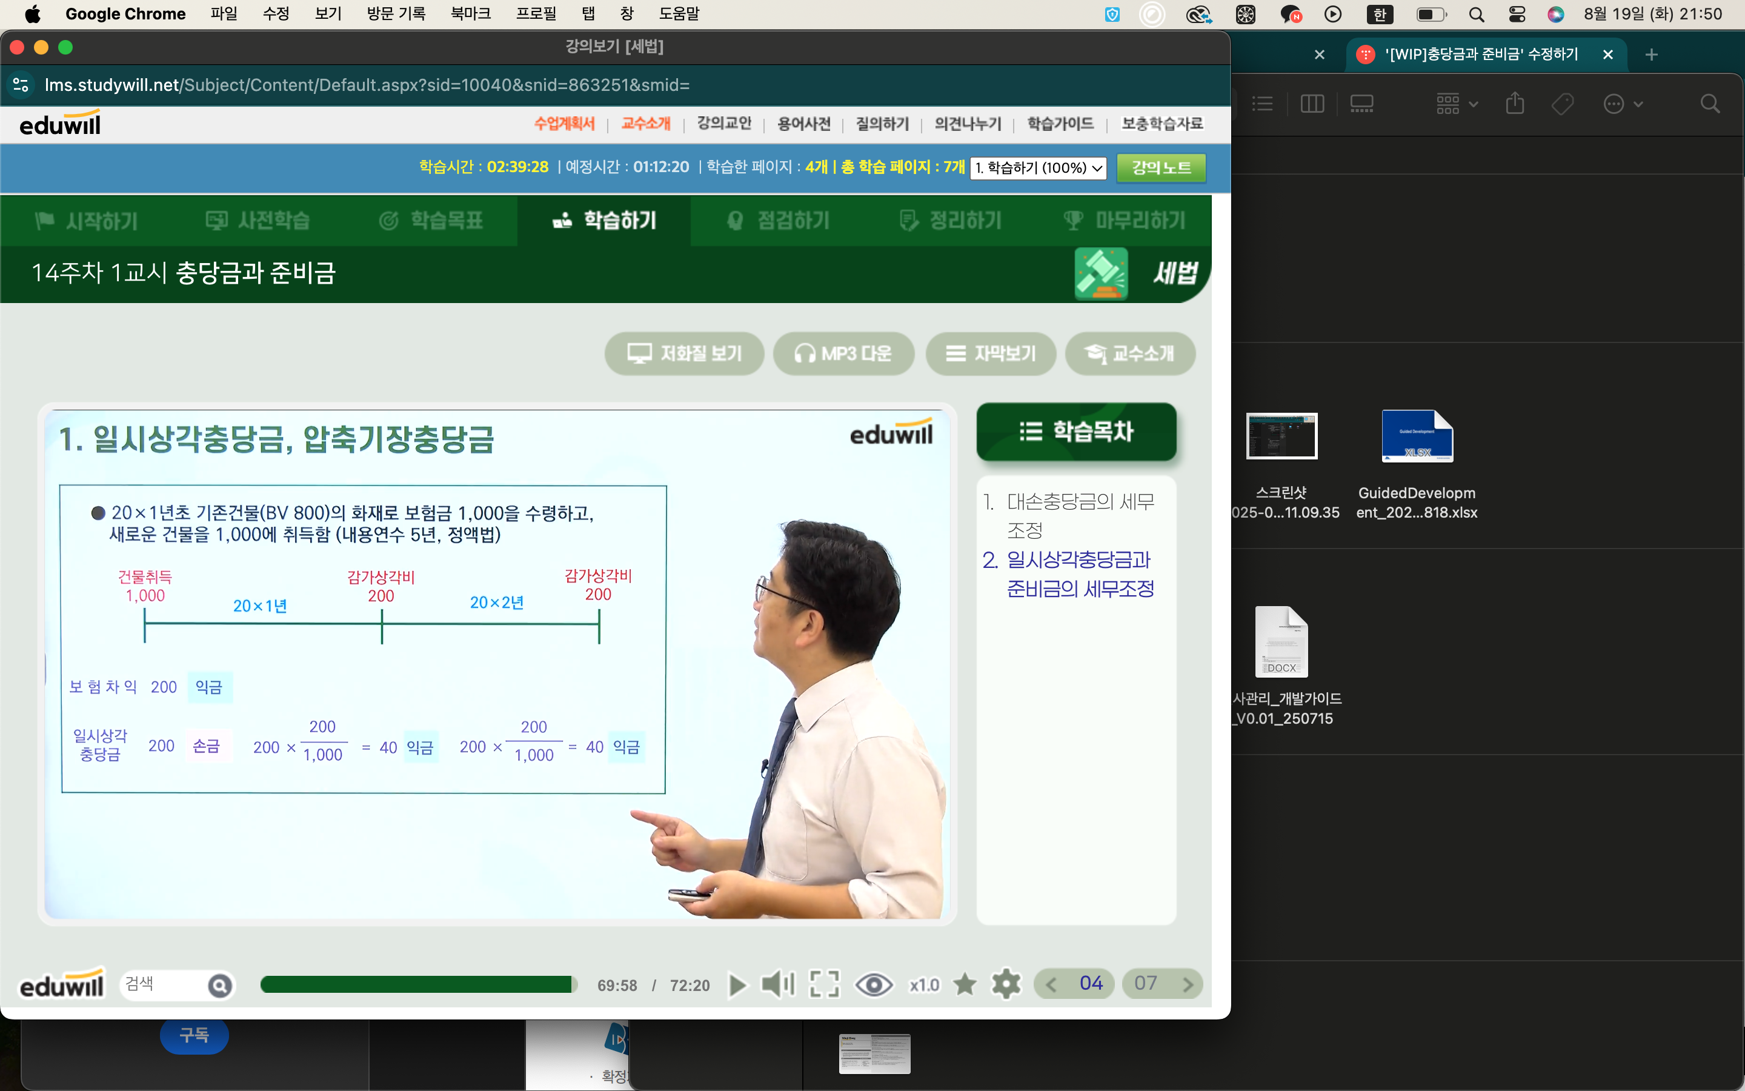
Task: Toggle the eye view-mode icon
Action: click(873, 984)
